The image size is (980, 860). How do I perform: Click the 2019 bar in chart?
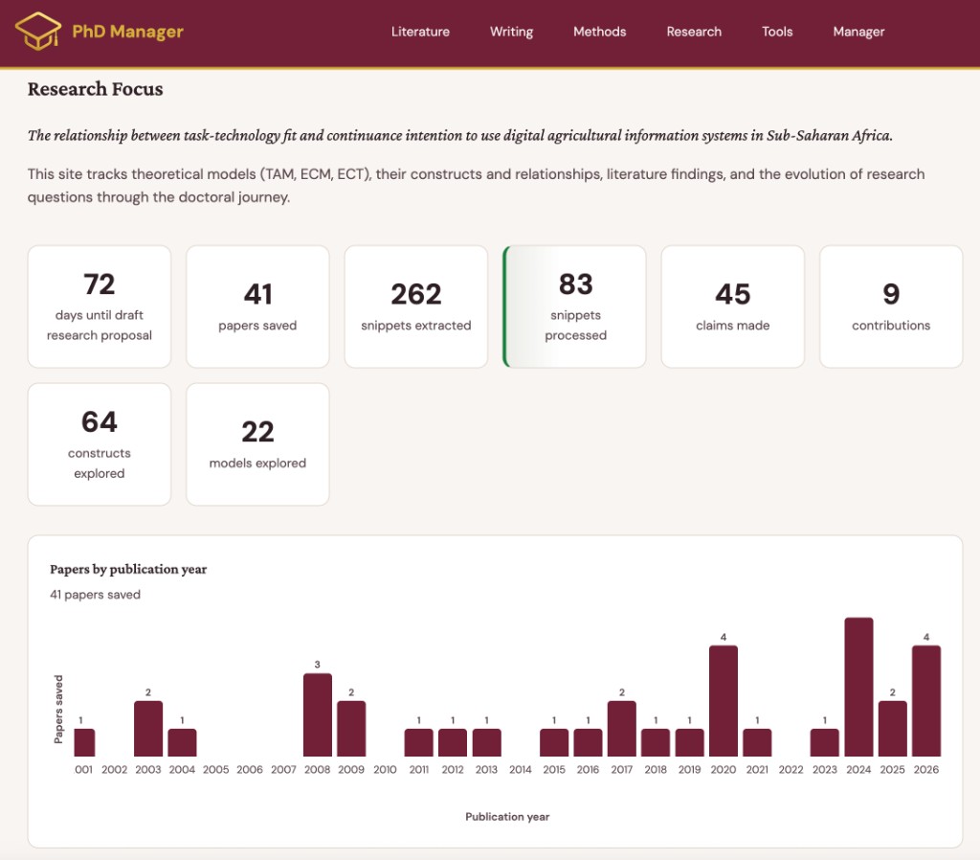[x=689, y=742]
